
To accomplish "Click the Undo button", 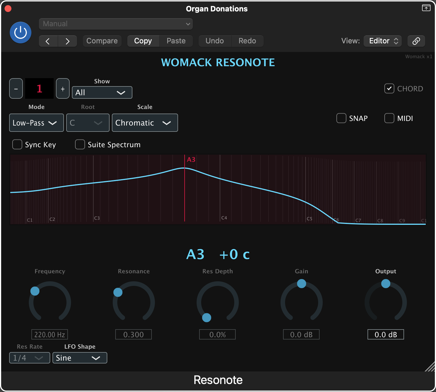I will pos(215,41).
